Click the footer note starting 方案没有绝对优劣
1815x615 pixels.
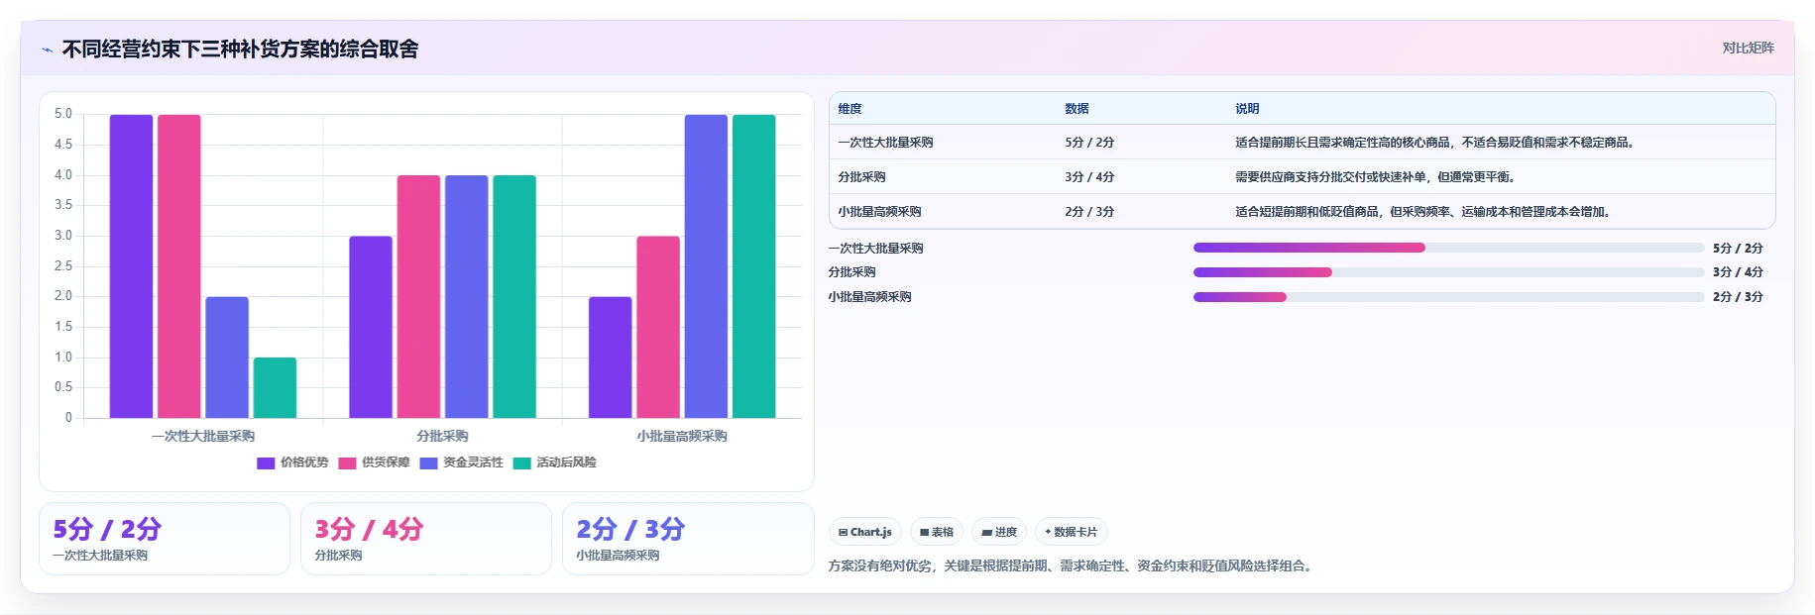[x=1073, y=566]
